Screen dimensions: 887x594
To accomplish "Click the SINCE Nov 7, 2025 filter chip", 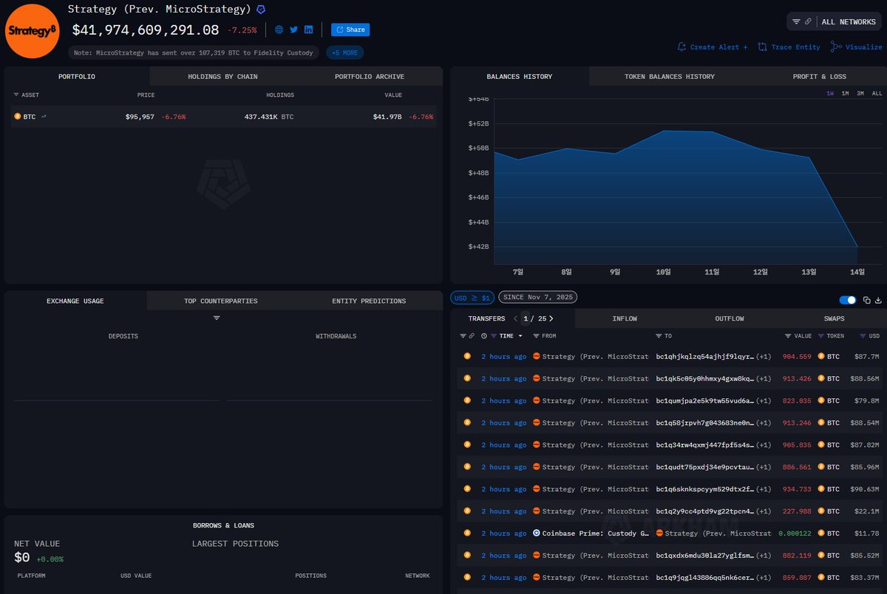I will 538,297.
